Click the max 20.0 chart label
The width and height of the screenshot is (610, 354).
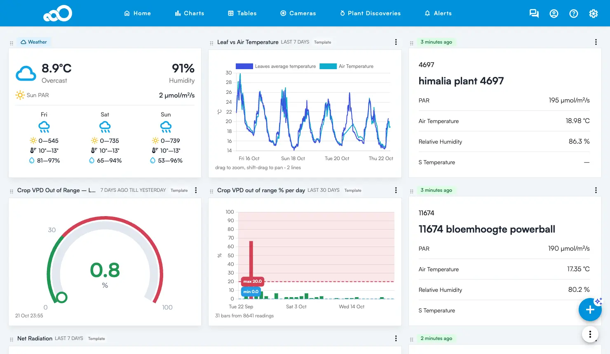252,282
